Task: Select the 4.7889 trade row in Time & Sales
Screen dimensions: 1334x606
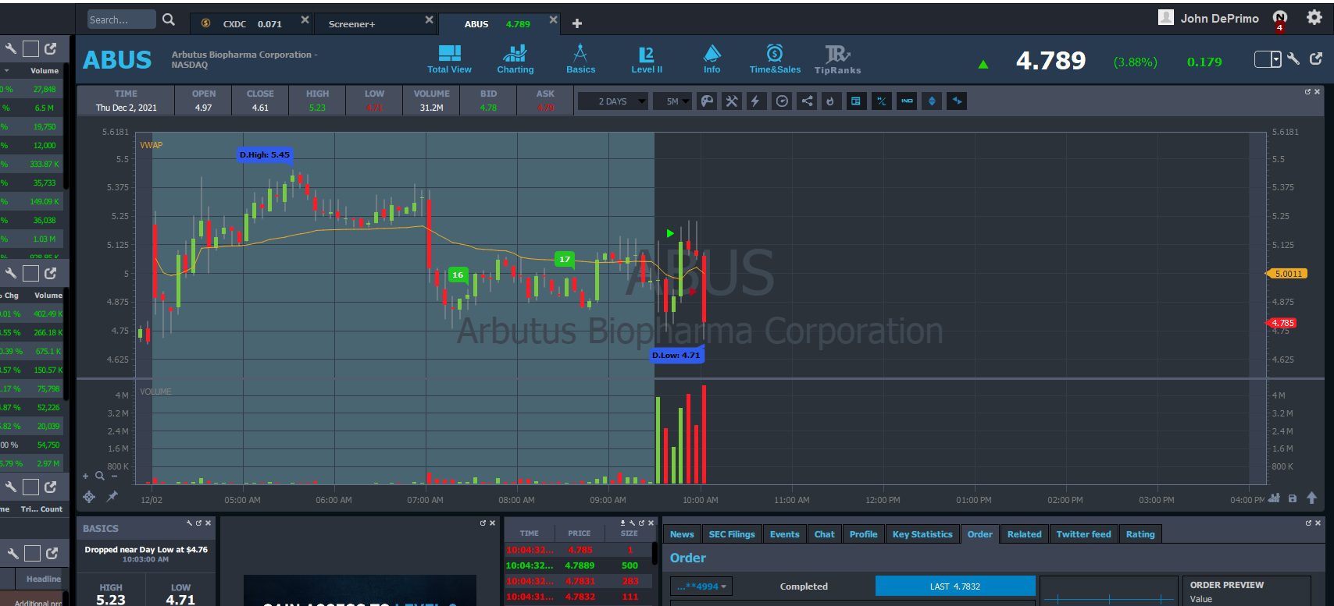Action: point(579,565)
